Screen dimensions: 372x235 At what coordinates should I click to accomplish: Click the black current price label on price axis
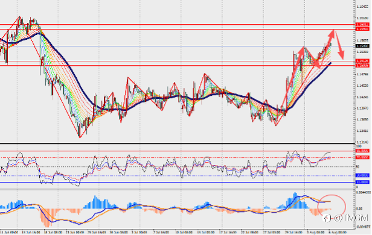(362, 46)
